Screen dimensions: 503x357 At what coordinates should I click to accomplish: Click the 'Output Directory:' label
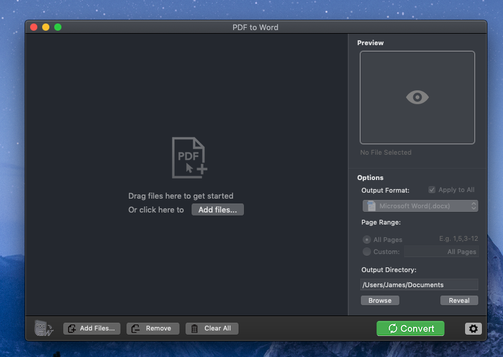(x=389, y=270)
